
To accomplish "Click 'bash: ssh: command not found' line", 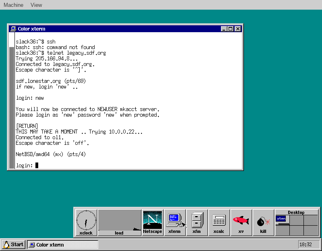I will (55, 47).
